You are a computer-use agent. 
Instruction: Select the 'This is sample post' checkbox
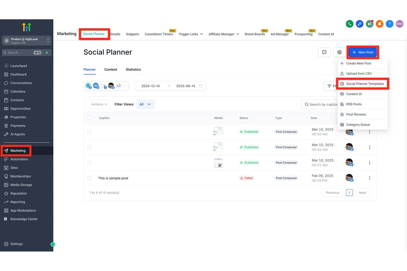89,178
